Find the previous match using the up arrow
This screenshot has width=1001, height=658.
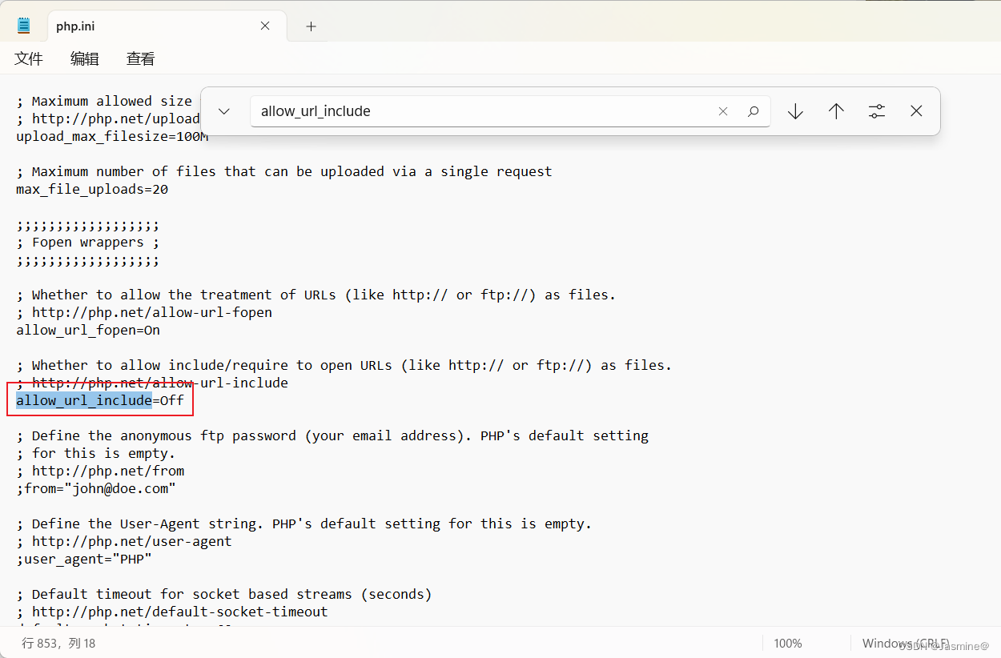(836, 110)
